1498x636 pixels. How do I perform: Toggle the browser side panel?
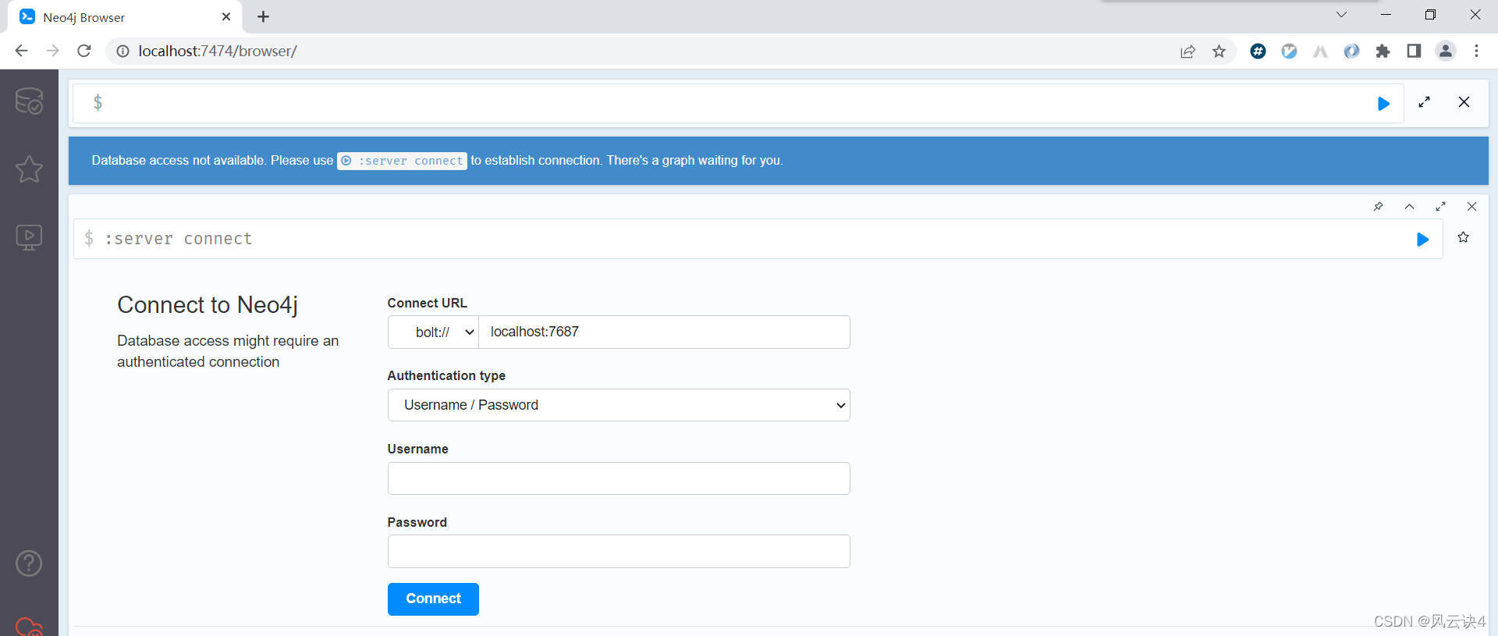tap(1414, 51)
